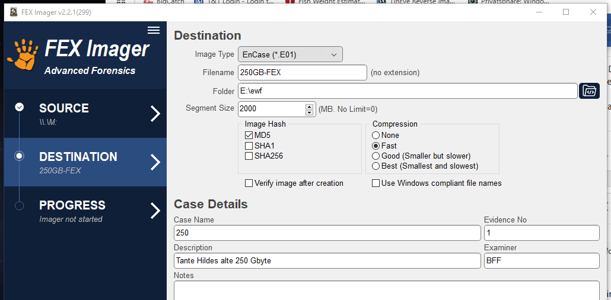The width and height of the screenshot is (611, 300).
Task: Click the PROGRESS step circle indicator
Action: tap(19, 205)
